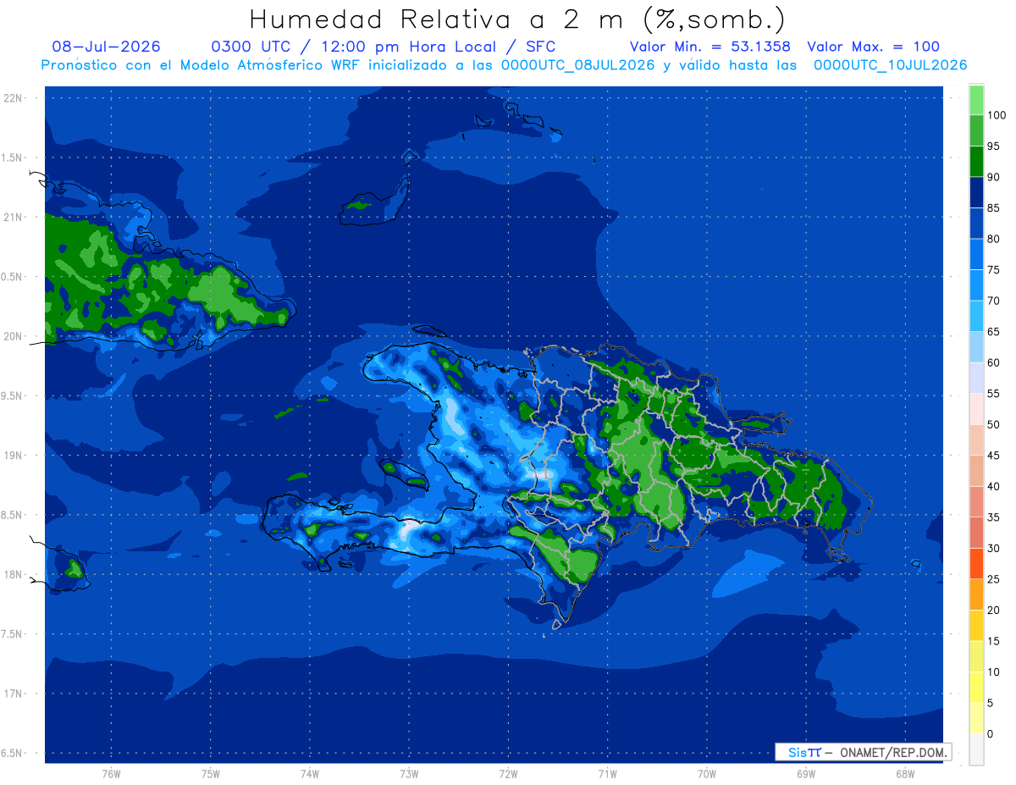Click the 68W longitude label

point(905,773)
